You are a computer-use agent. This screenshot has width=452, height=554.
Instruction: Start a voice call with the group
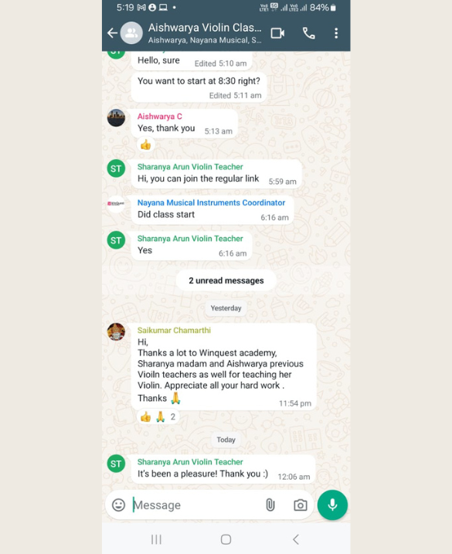coord(308,33)
